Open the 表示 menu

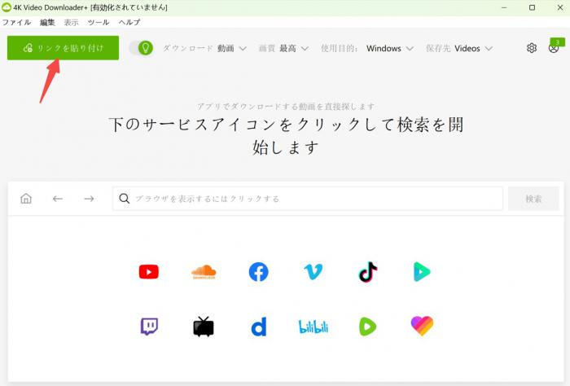(72, 22)
